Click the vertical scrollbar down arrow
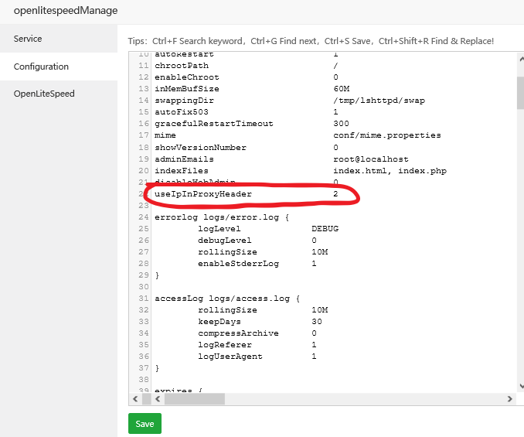 click(521, 386)
